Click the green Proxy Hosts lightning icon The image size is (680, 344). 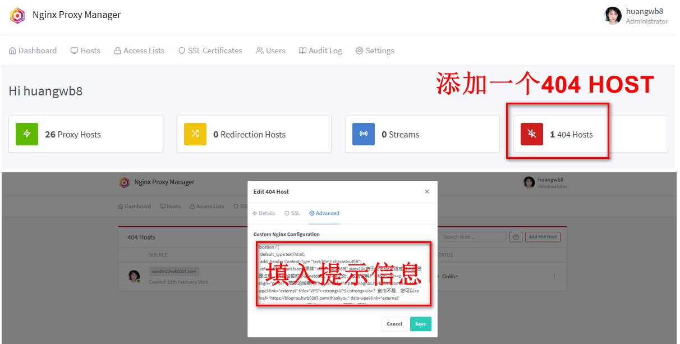pos(27,134)
